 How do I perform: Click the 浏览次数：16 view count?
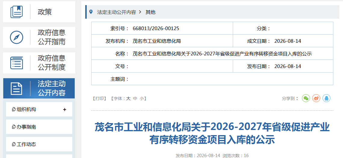(x=235, y=156)
